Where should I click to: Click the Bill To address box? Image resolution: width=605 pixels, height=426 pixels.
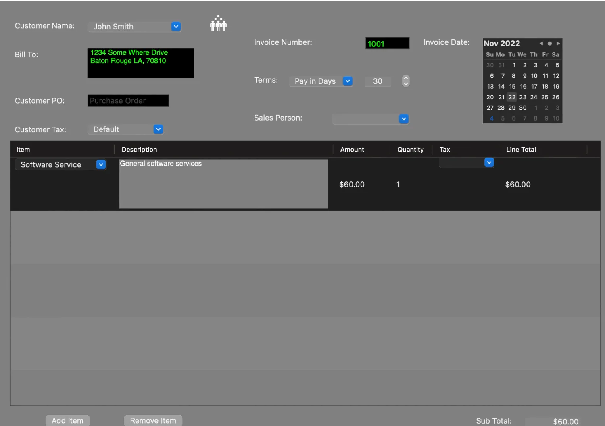[140, 63]
